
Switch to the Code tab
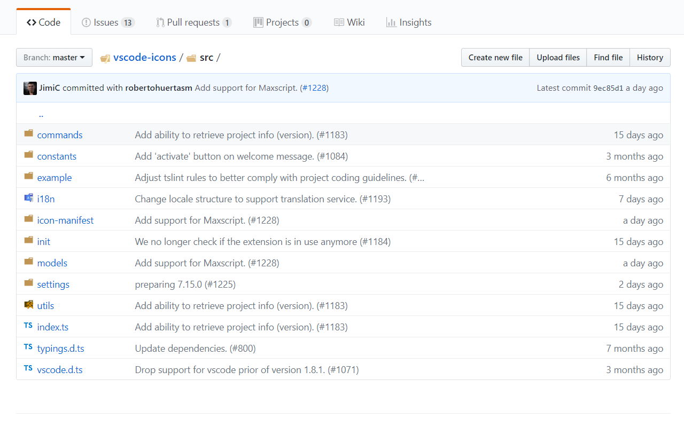tap(43, 22)
